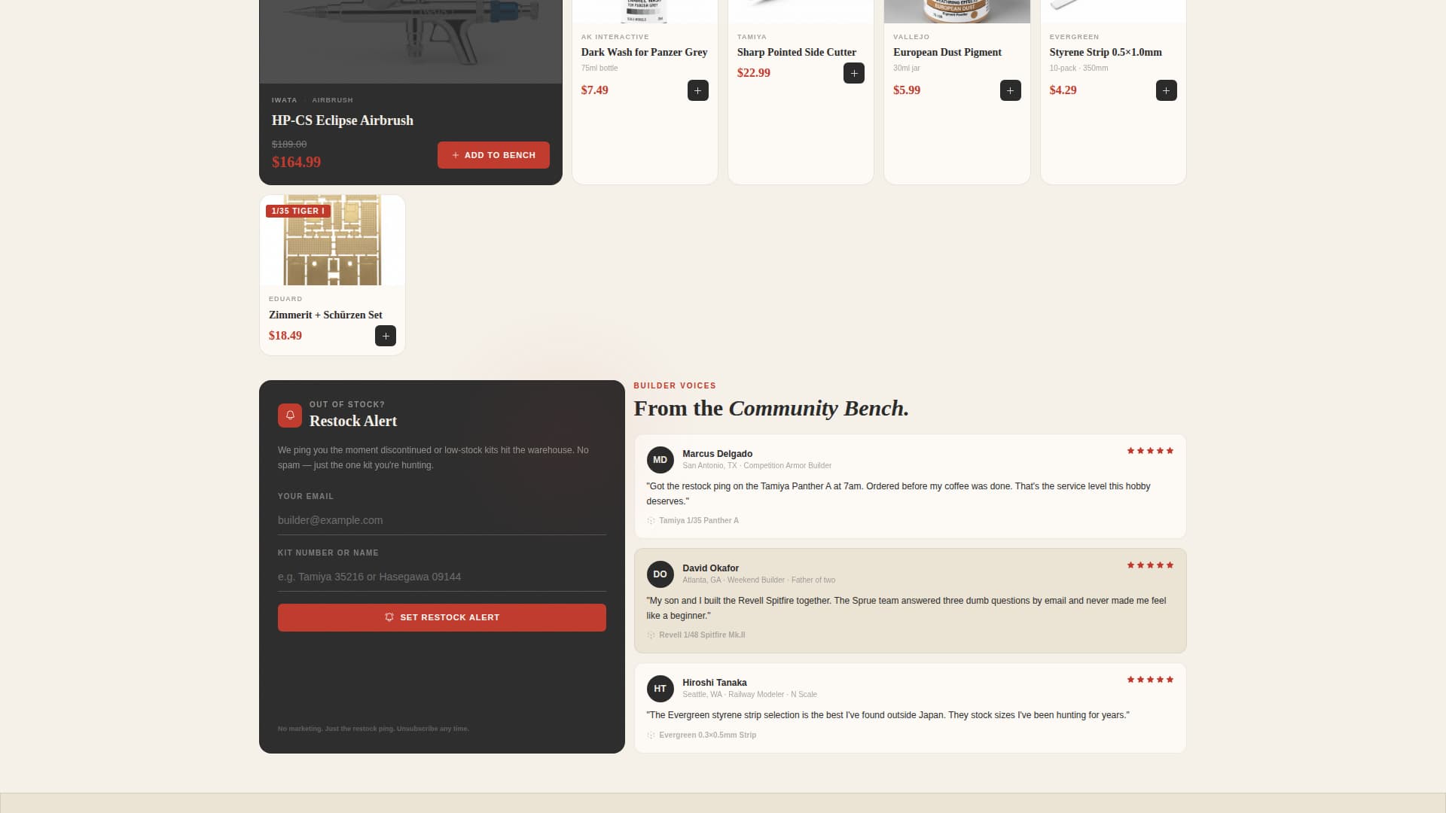Add European Dust Pigment with plus icon
Image resolution: width=1446 pixels, height=813 pixels.
1010,90
